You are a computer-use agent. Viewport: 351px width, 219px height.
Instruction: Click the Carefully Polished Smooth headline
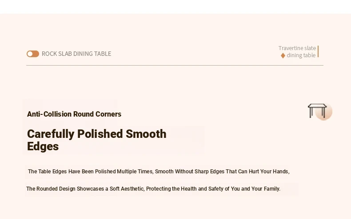pos(97,134)
